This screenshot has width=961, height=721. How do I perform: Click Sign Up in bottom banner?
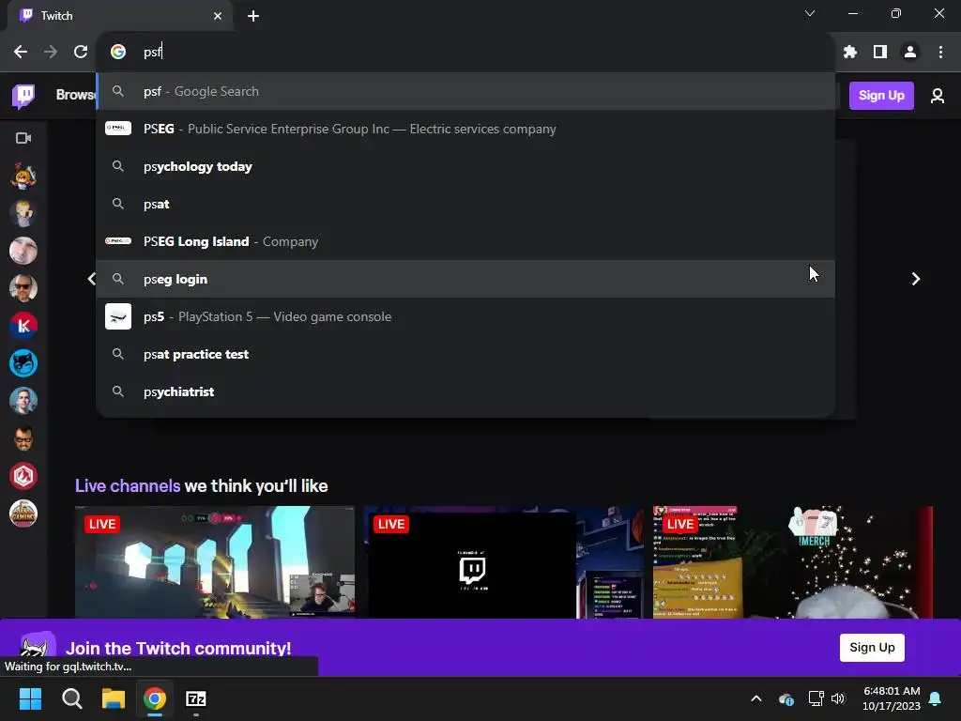point(872,648)
